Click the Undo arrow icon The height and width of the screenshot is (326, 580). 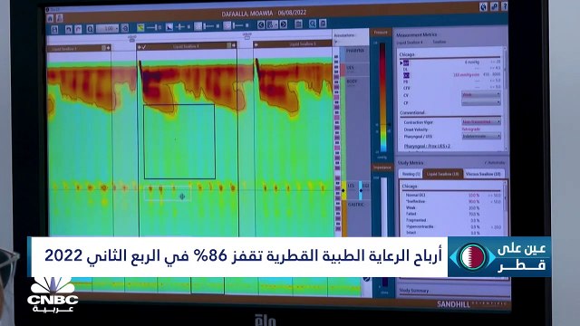69,29
